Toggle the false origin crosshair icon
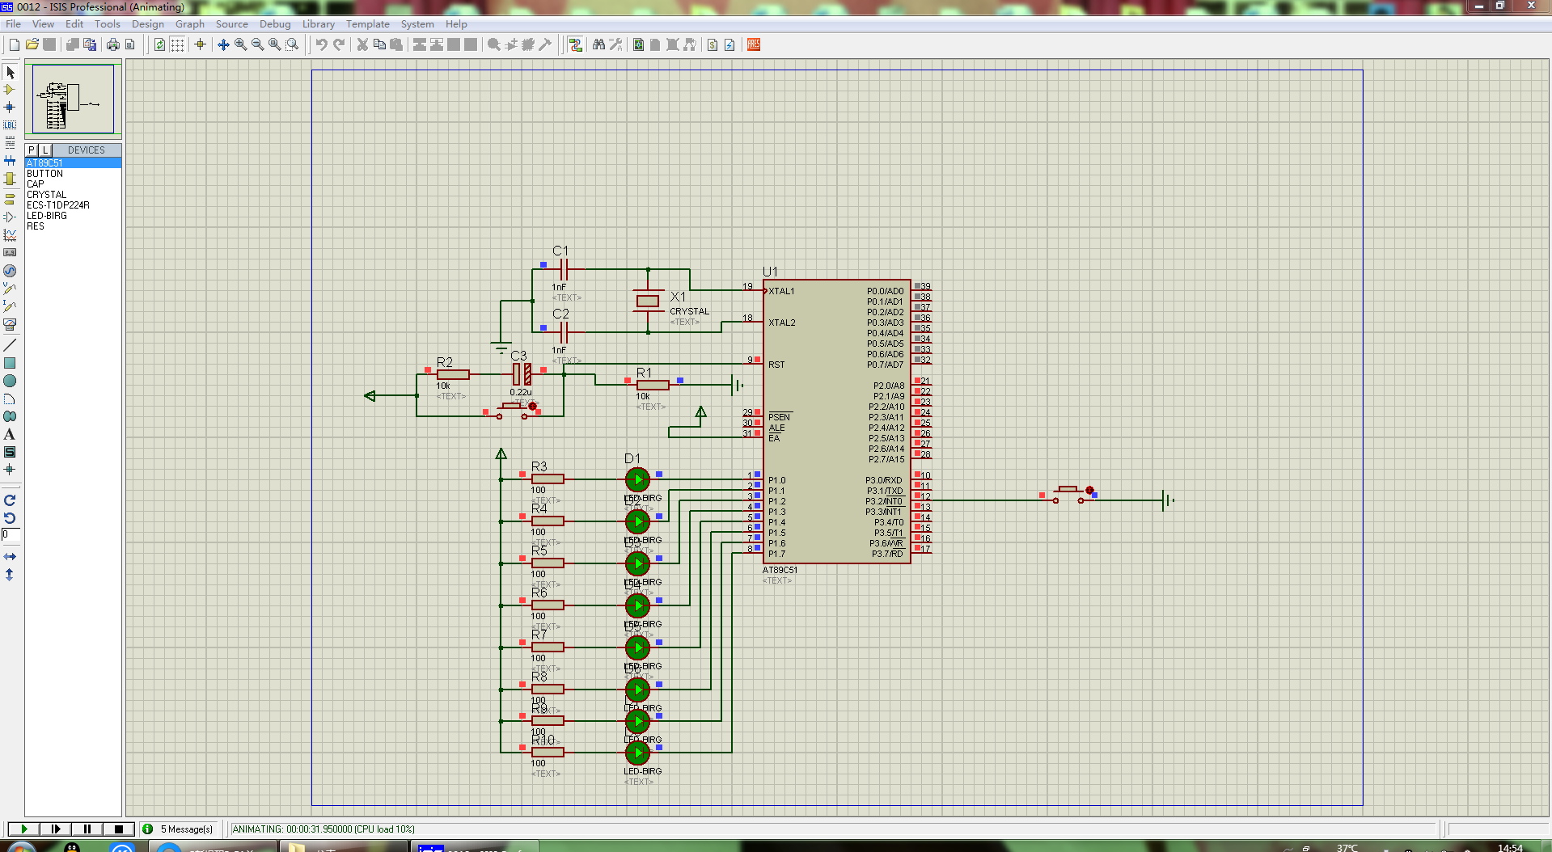Viewport: 1552px width, 852px height. 200,44
